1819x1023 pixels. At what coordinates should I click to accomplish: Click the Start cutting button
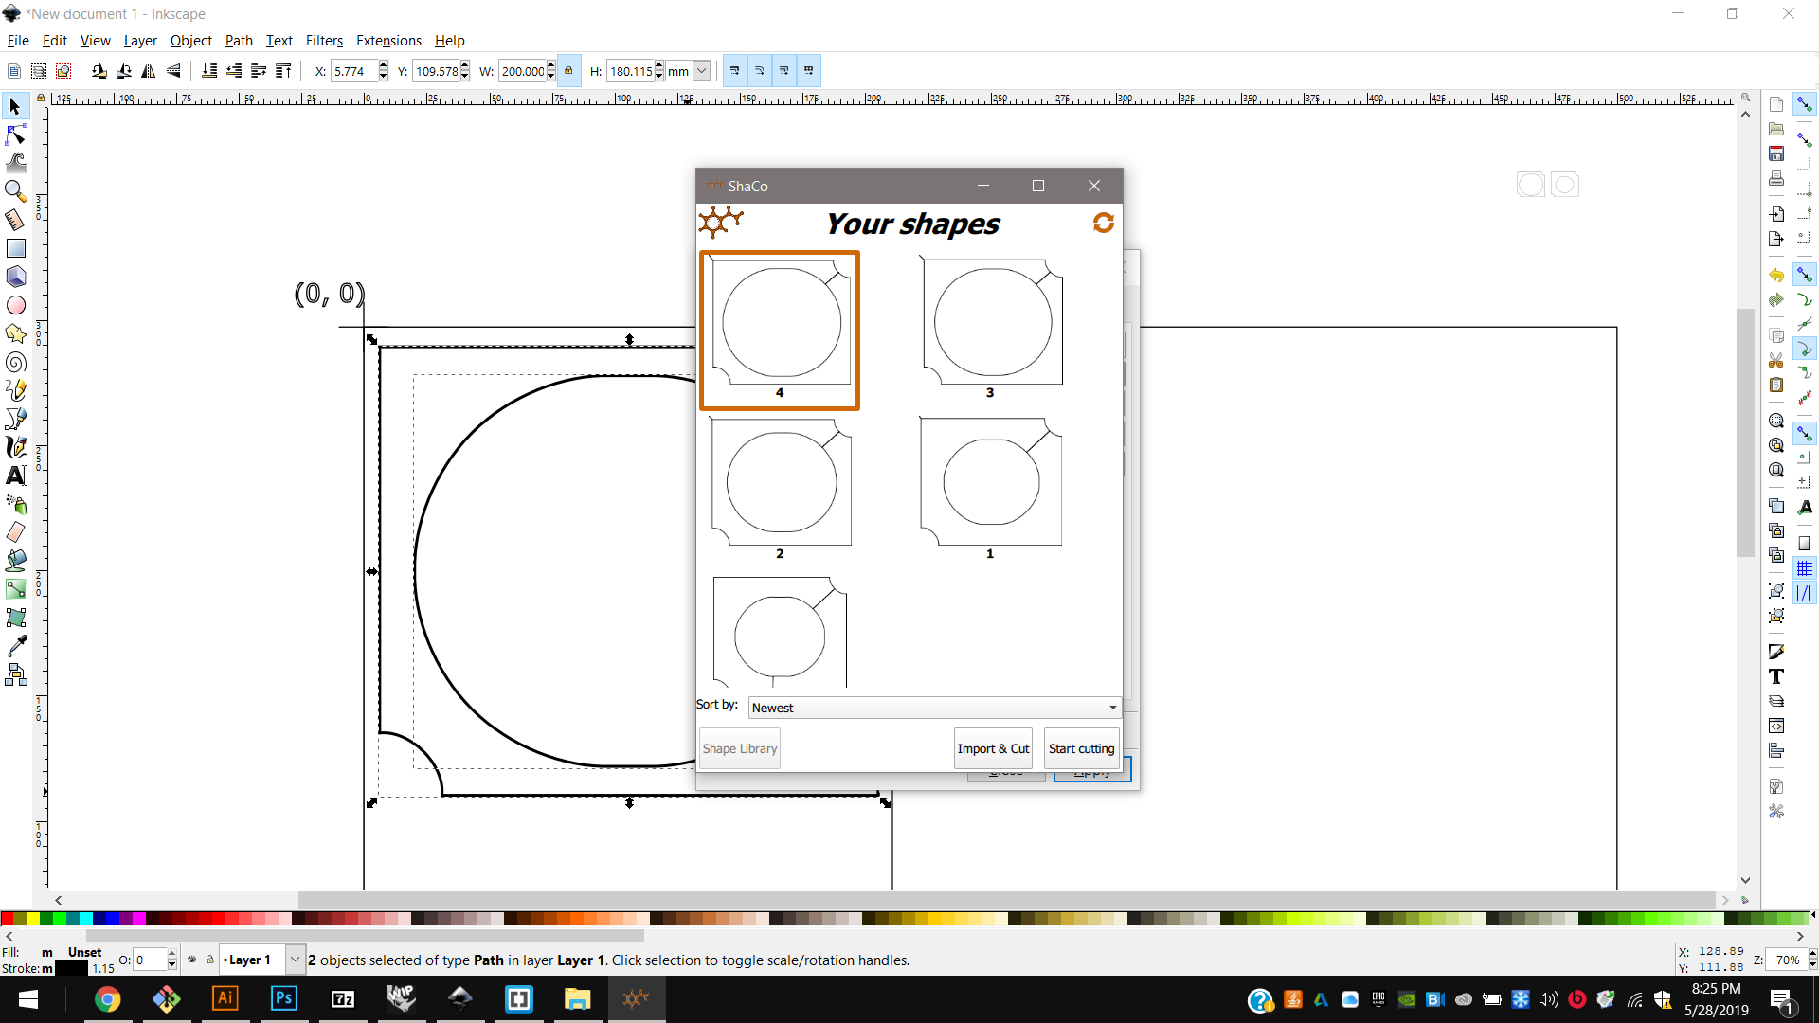(1081, 748)
